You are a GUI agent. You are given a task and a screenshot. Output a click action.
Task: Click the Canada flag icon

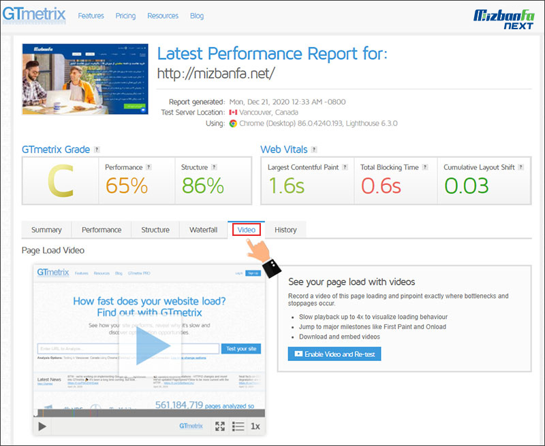click(233, 112)
